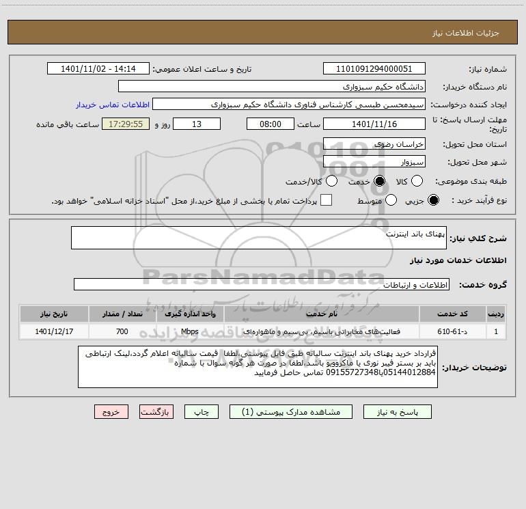Image resolution: width=526 pixels, height=509 pixels.
Task: Click the چاپ print button
Action: (202, 412)
